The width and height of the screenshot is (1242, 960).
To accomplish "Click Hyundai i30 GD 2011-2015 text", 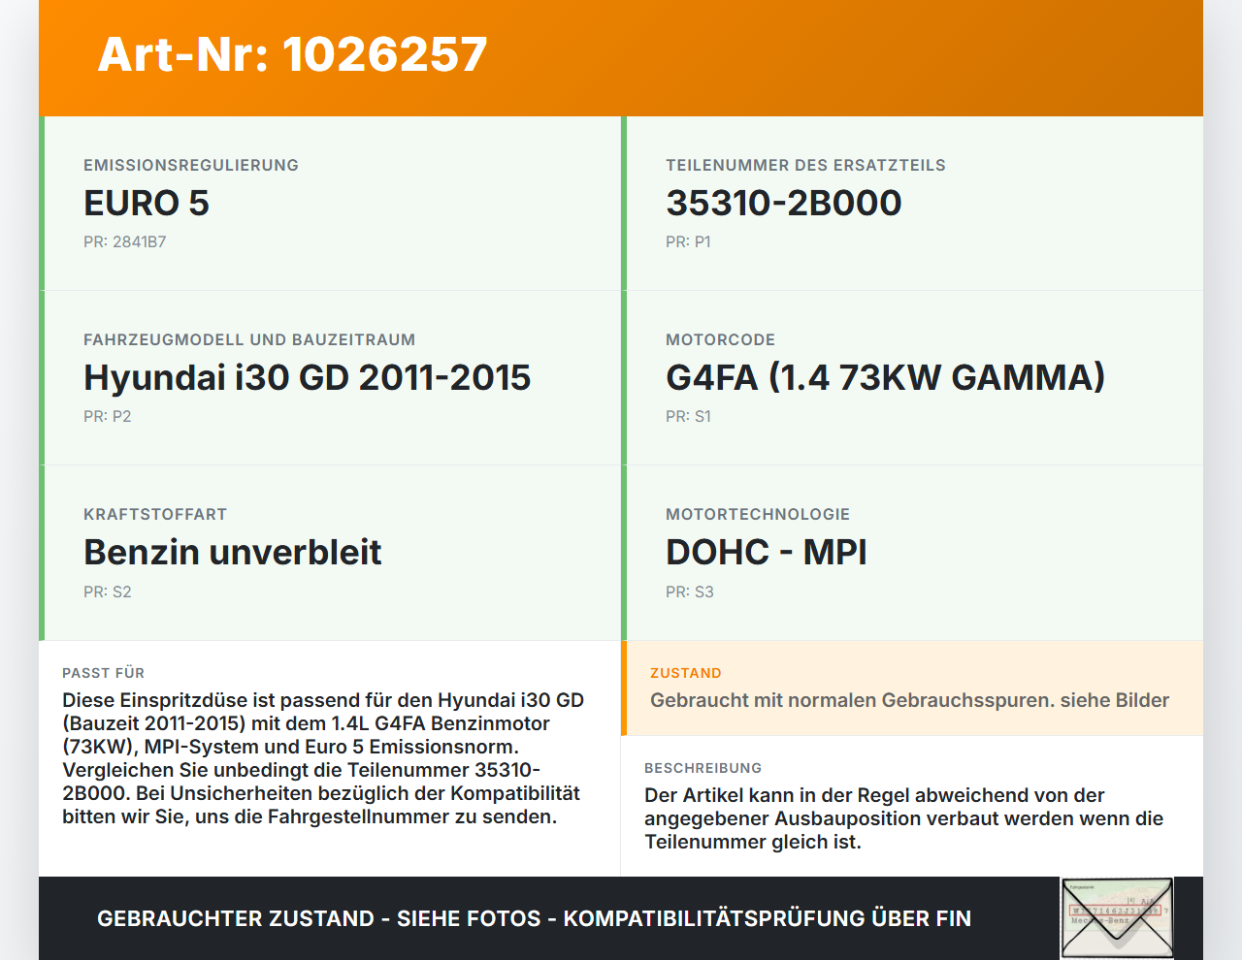I will click(x=308, y=378).
